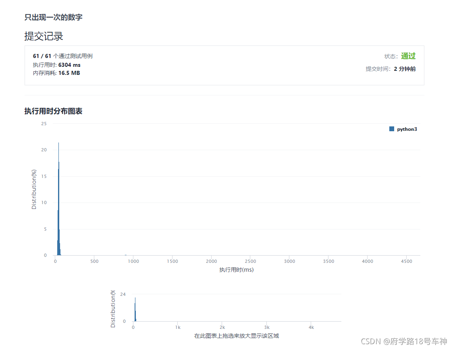Click the 24 label in the navigator chart
This screenshot has width=453, height=349.
pos(123,294)
